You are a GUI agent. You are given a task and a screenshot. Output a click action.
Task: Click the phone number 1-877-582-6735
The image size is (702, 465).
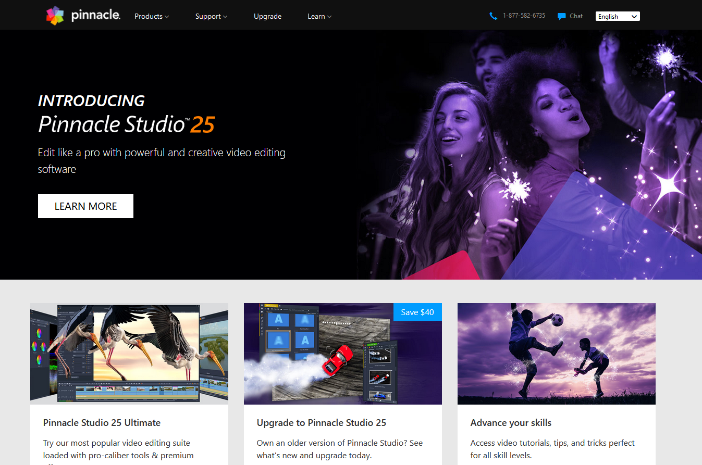524,16
